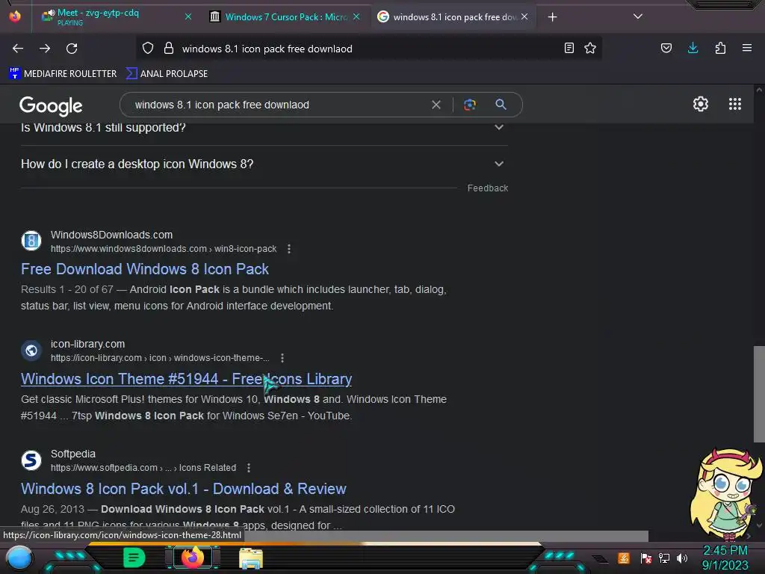
Task: Open options for icon-library.com result
Action: tap(282, 358)
